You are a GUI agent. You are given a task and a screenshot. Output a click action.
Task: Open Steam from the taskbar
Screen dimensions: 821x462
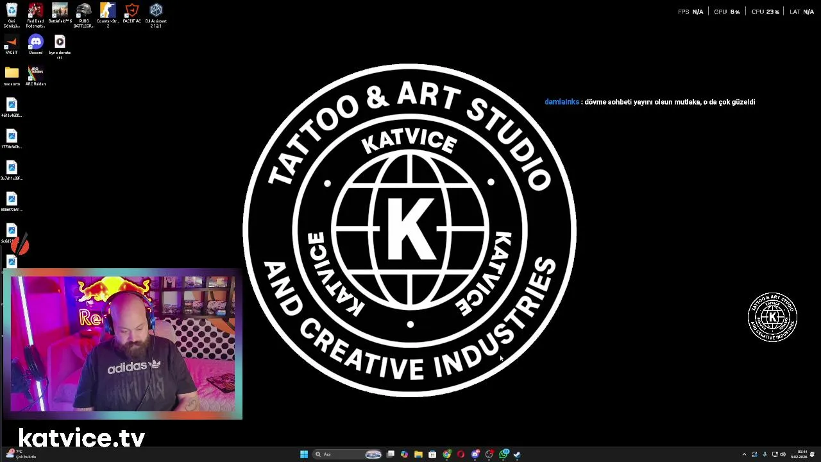click(x=518, y=454)
